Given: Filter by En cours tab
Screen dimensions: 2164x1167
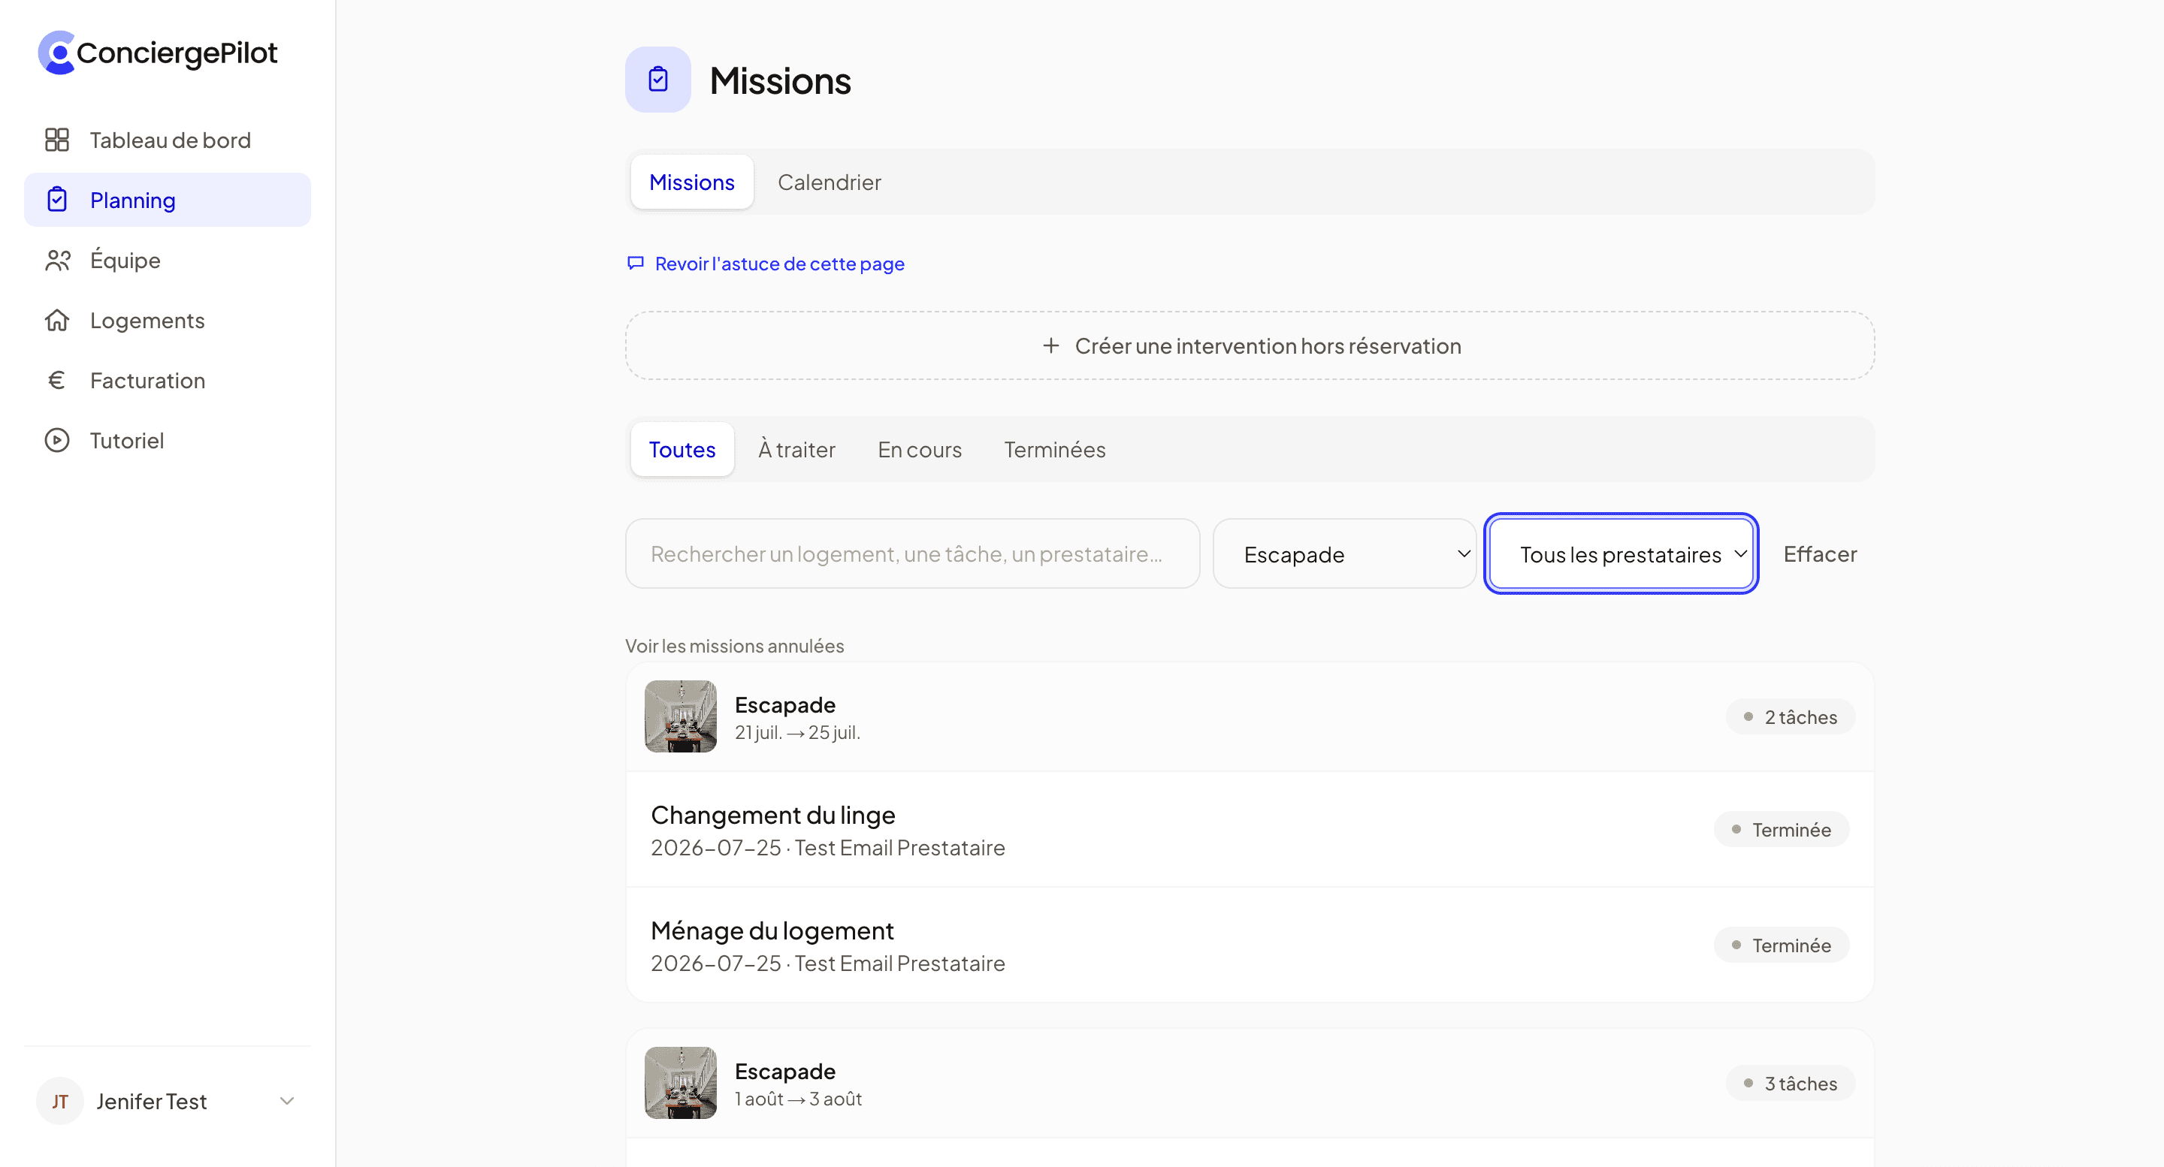Looking at the screenshot, I should pyautogui.click(x=919, y=450).
